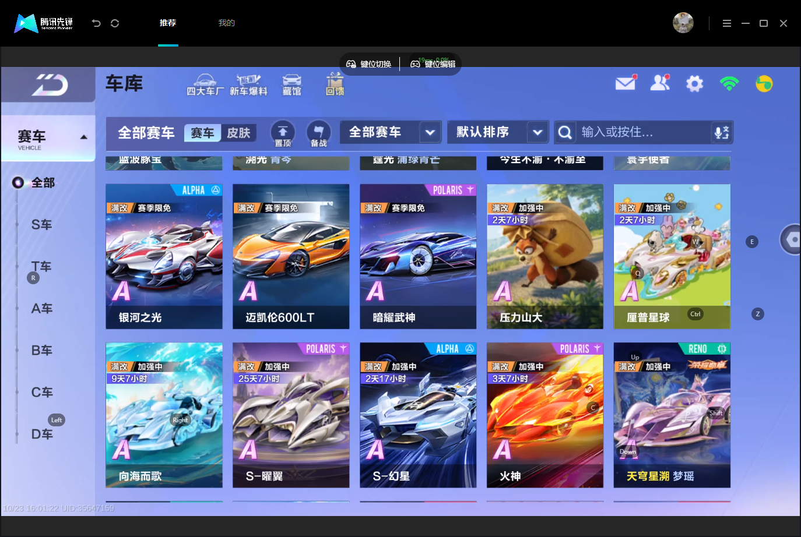This screenshot has height=537, width=801.
Task: Select the 银河之光 car card
Action: [164, 257]
